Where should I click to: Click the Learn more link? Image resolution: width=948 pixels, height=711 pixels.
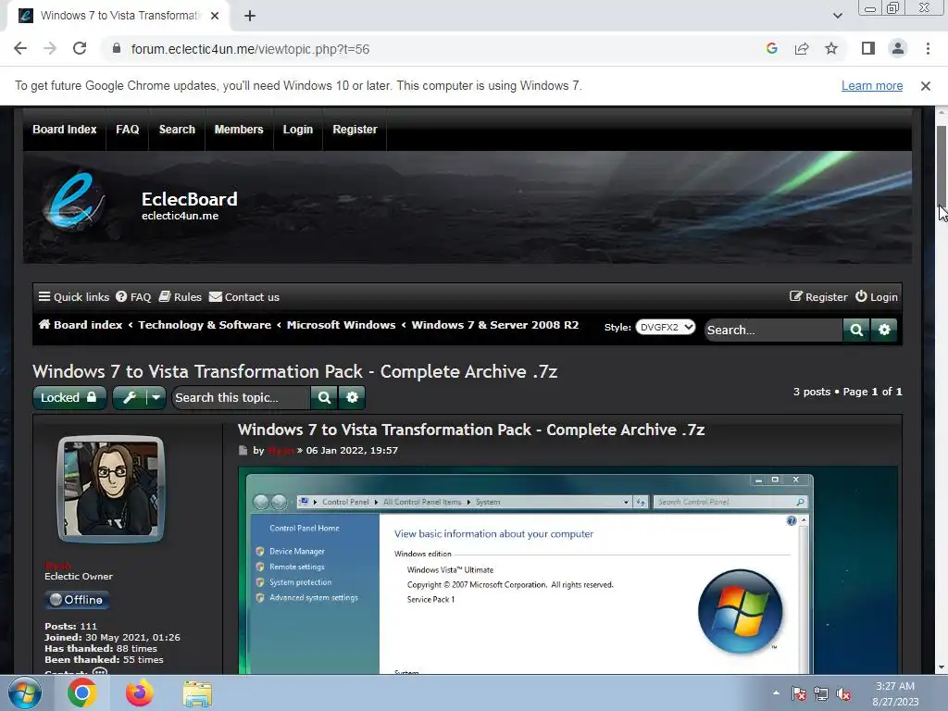pos(872,86)
